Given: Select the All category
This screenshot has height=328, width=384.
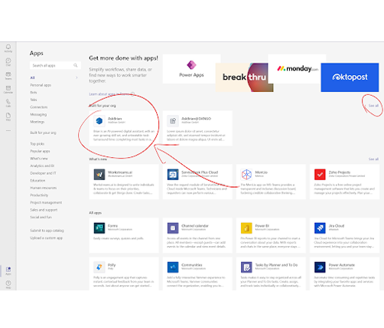Looking at the screenshot, I should coord(32,77).
